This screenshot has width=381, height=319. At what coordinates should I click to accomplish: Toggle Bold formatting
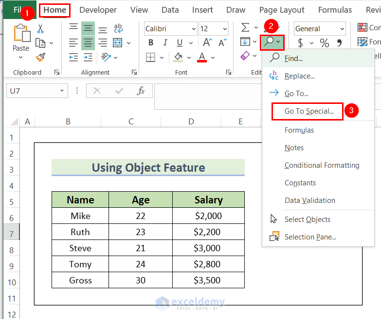pos(151,43)
